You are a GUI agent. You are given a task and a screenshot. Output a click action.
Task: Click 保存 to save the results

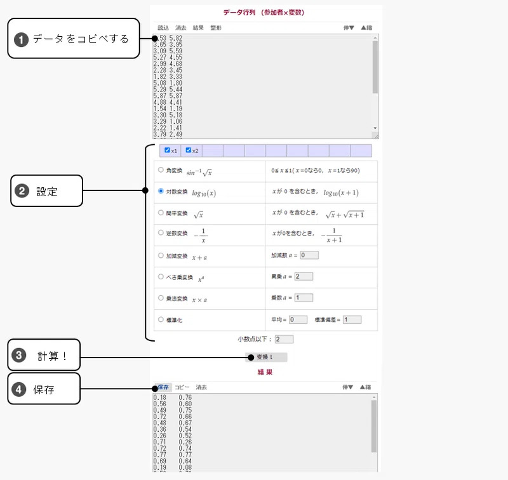click(x=163, y=387)
